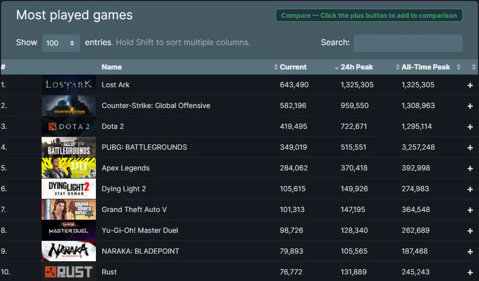The image size is (479, 281).
Task: Add Dying Light 2 to comparison
Action: [x=470, y=189]
